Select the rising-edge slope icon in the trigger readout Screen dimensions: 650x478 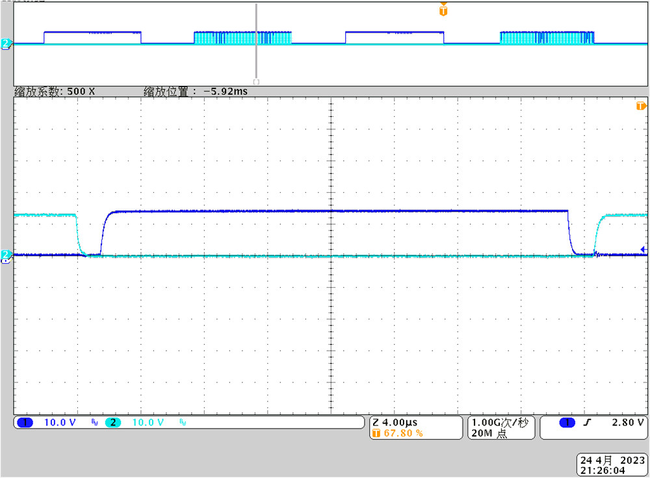coord(588,422)
